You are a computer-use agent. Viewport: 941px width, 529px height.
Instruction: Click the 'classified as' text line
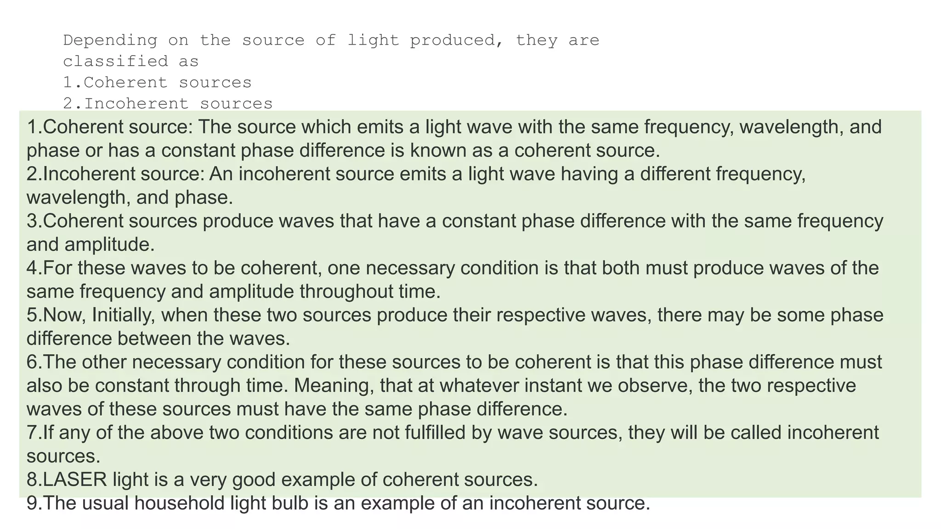click(x=131, y=62)
